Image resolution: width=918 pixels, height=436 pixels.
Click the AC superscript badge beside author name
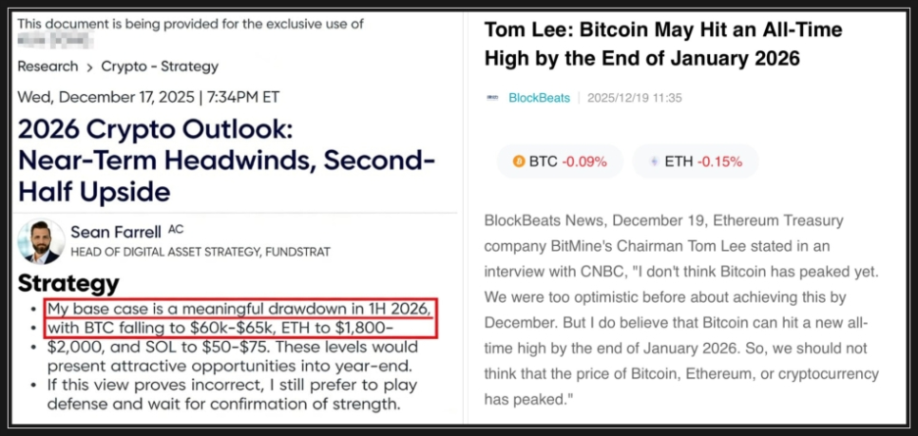176,229
